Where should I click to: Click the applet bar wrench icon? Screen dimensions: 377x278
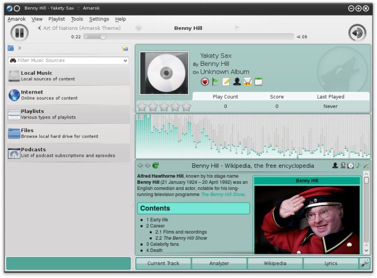coord(365,264)
